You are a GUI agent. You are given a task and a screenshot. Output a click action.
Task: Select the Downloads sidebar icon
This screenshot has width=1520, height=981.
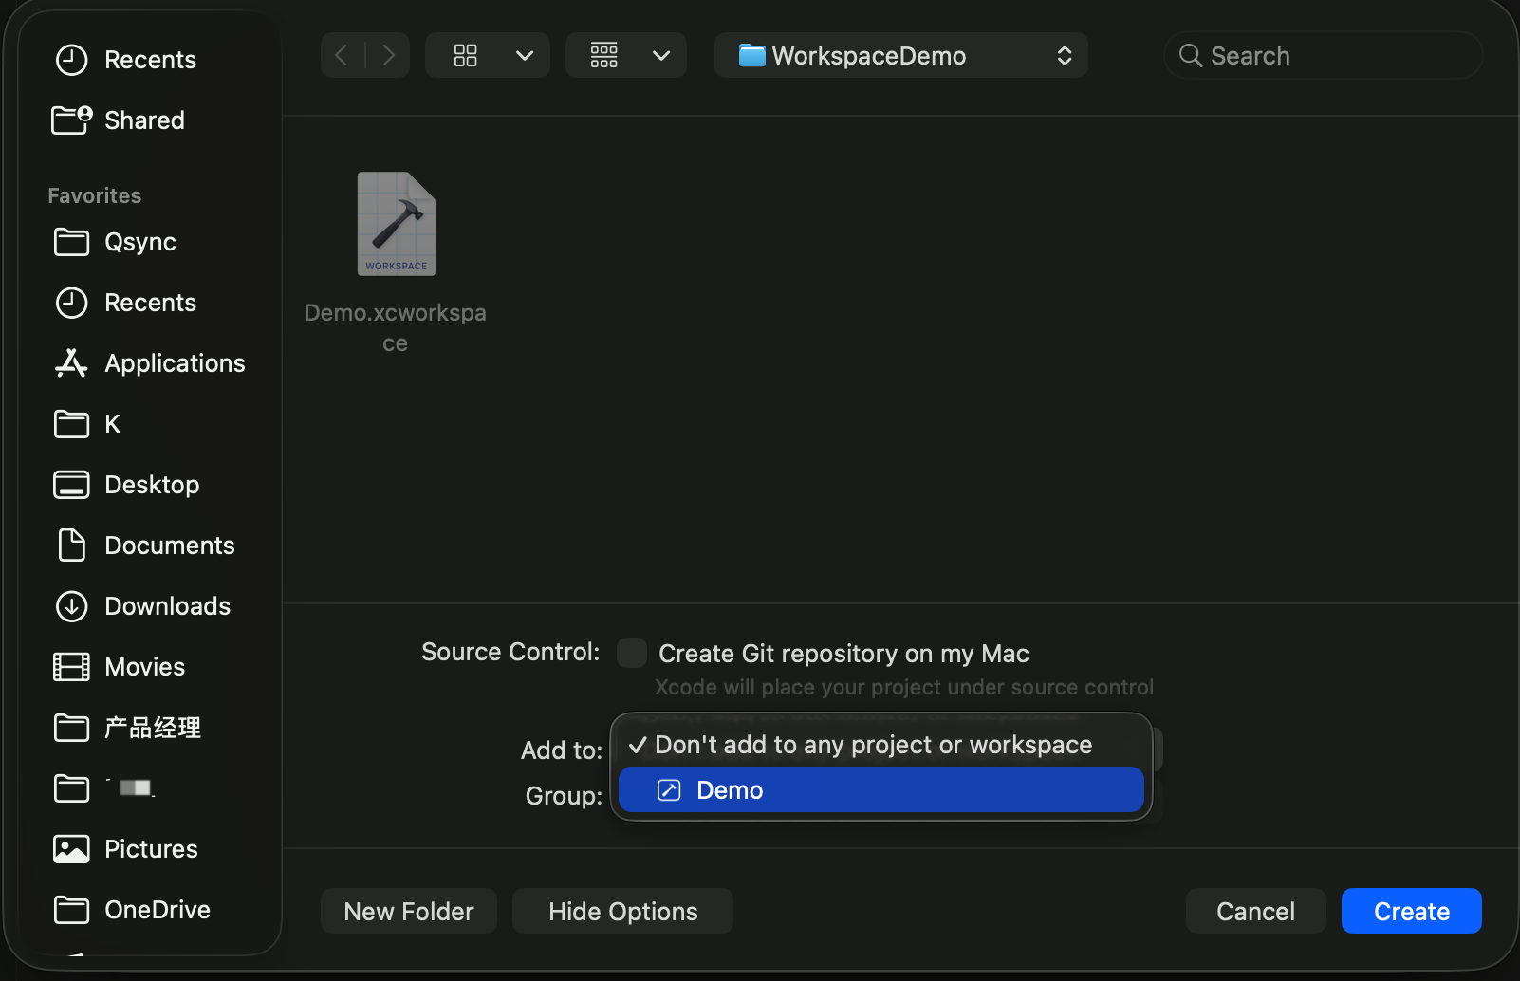pos(71,606)
